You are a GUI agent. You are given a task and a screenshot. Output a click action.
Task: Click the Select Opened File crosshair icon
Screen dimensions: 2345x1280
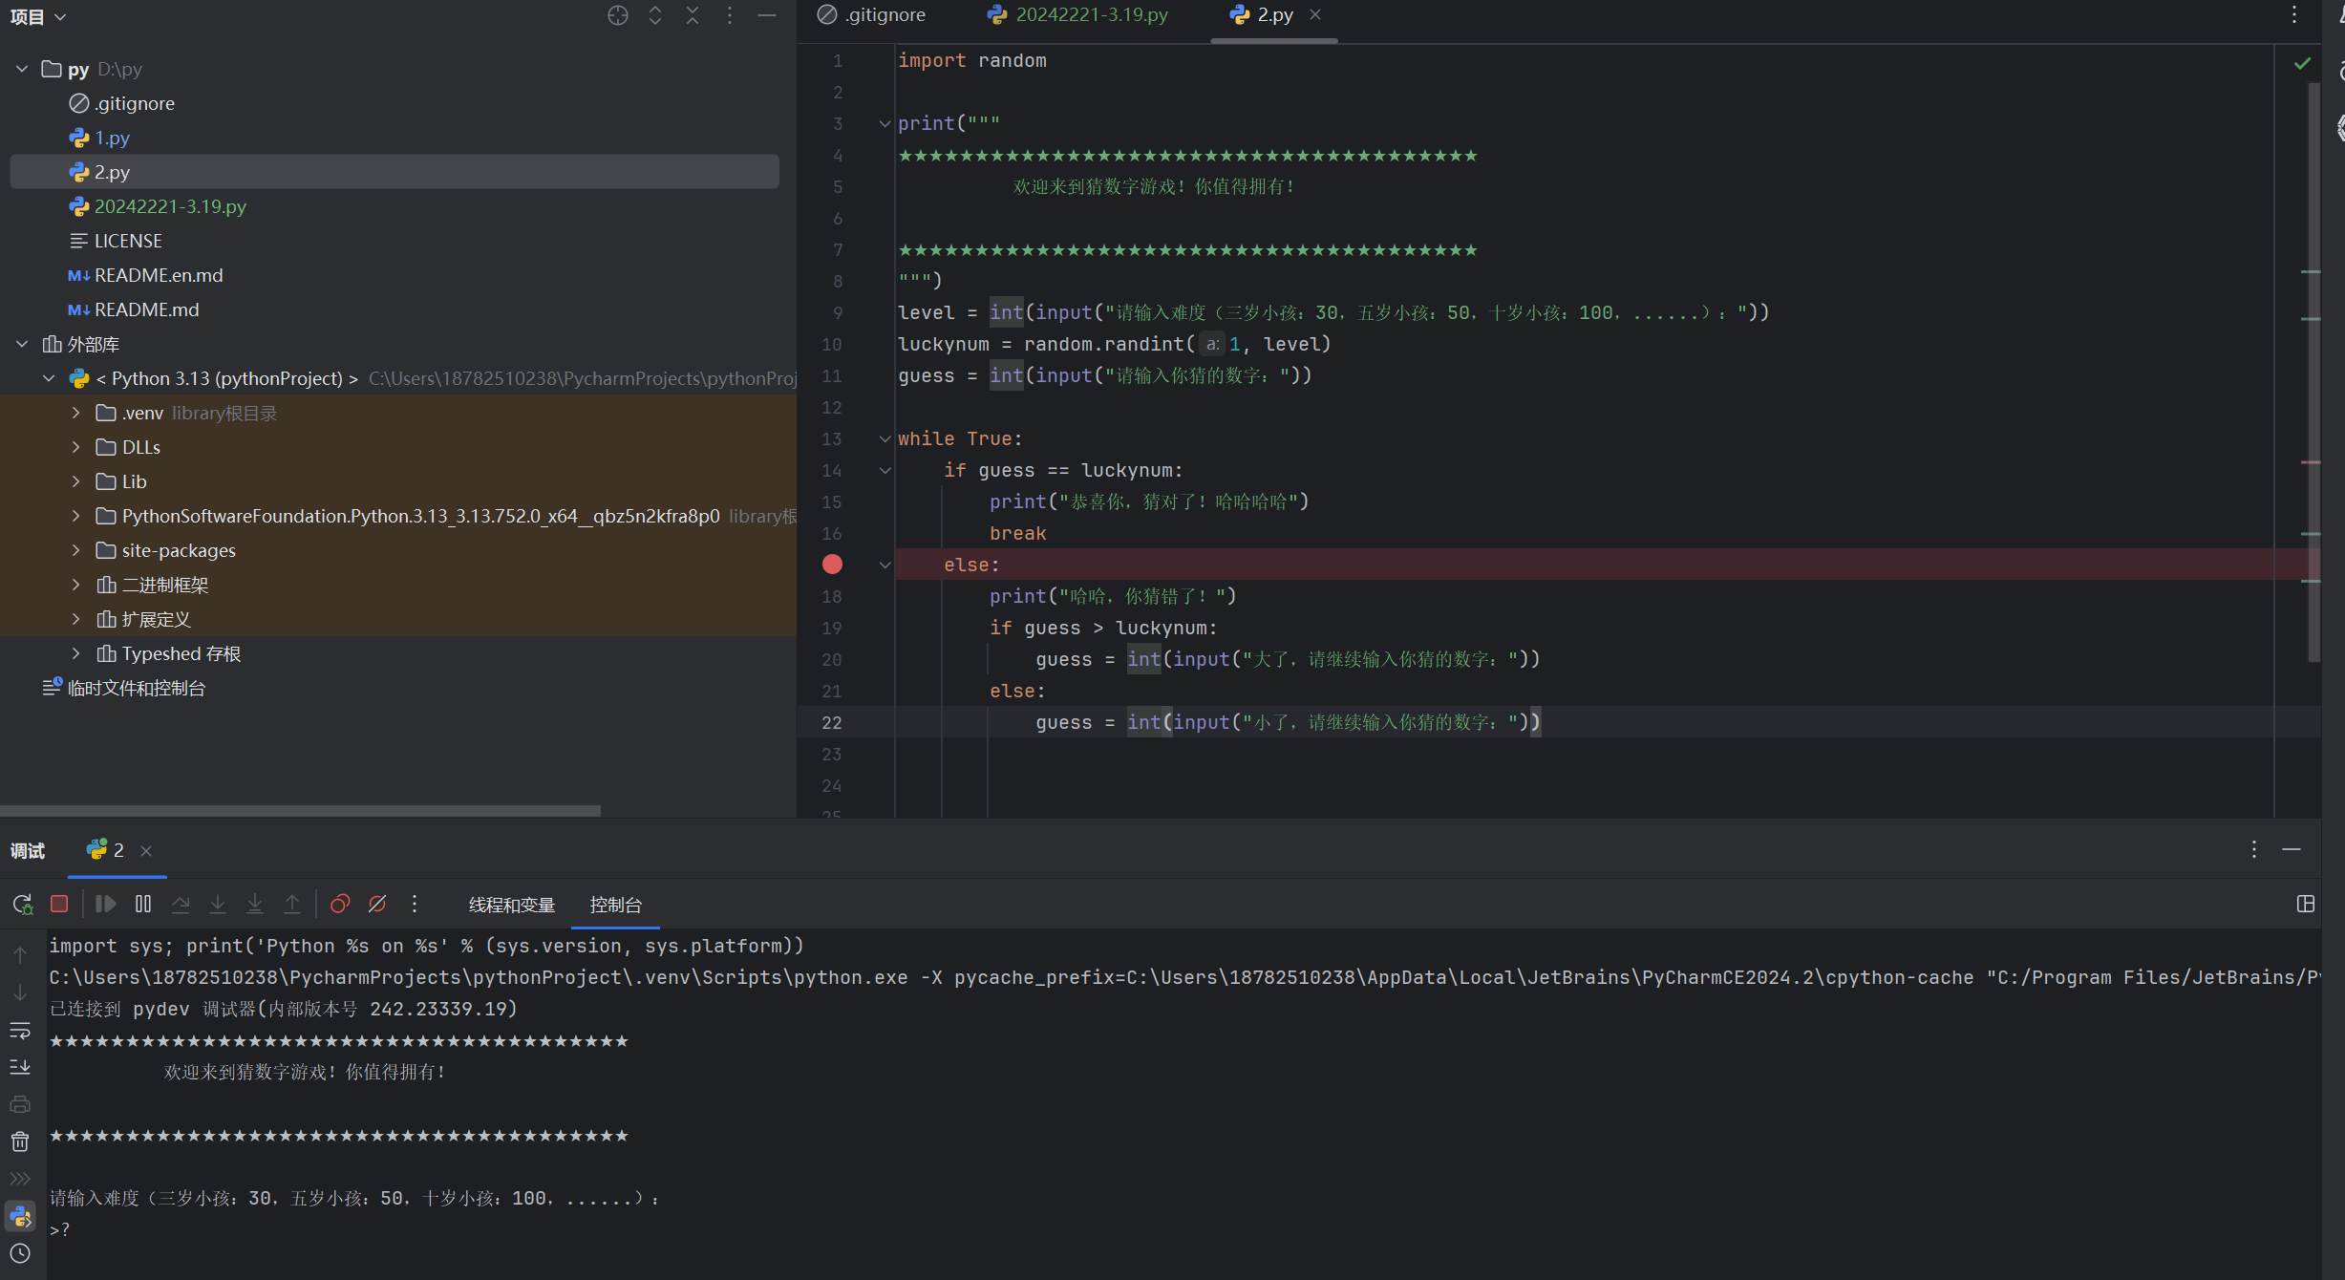point(618,15)
